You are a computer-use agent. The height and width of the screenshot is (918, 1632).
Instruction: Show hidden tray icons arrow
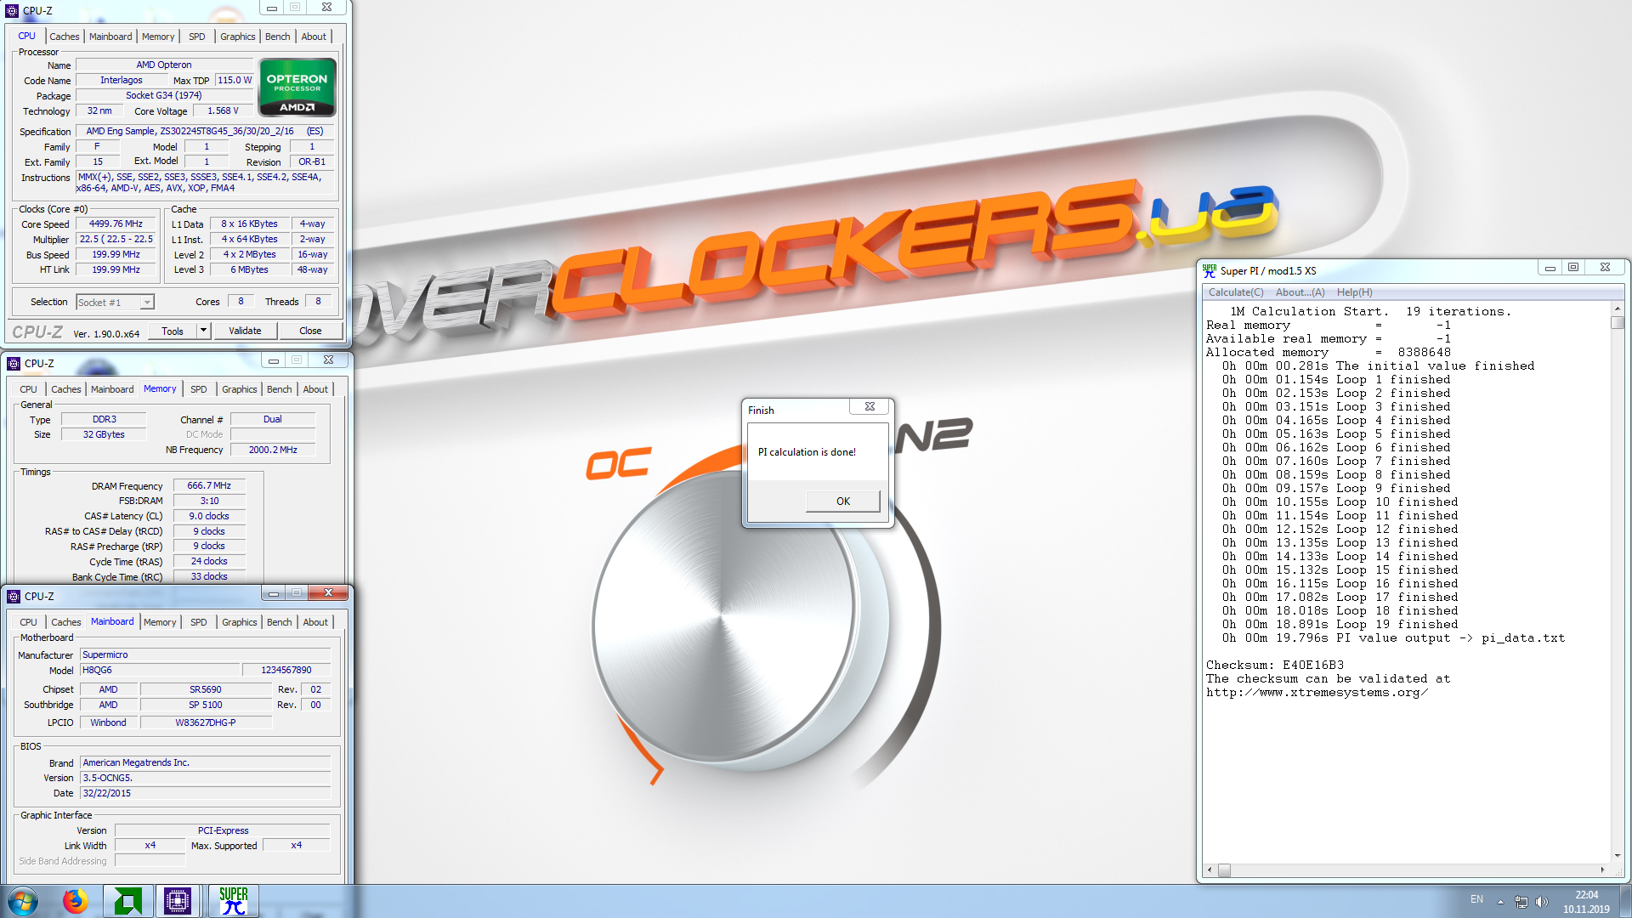(1500, 902)
